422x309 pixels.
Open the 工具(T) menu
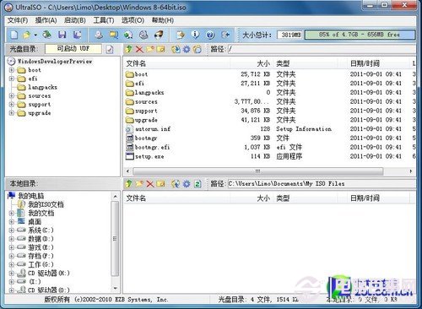104,20
